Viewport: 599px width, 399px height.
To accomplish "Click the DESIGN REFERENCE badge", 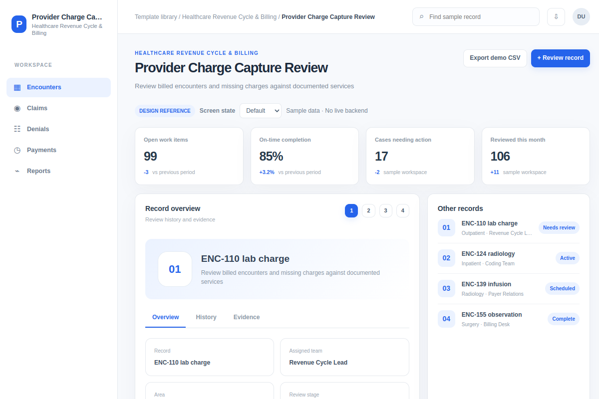I will (x=165, y=111).
